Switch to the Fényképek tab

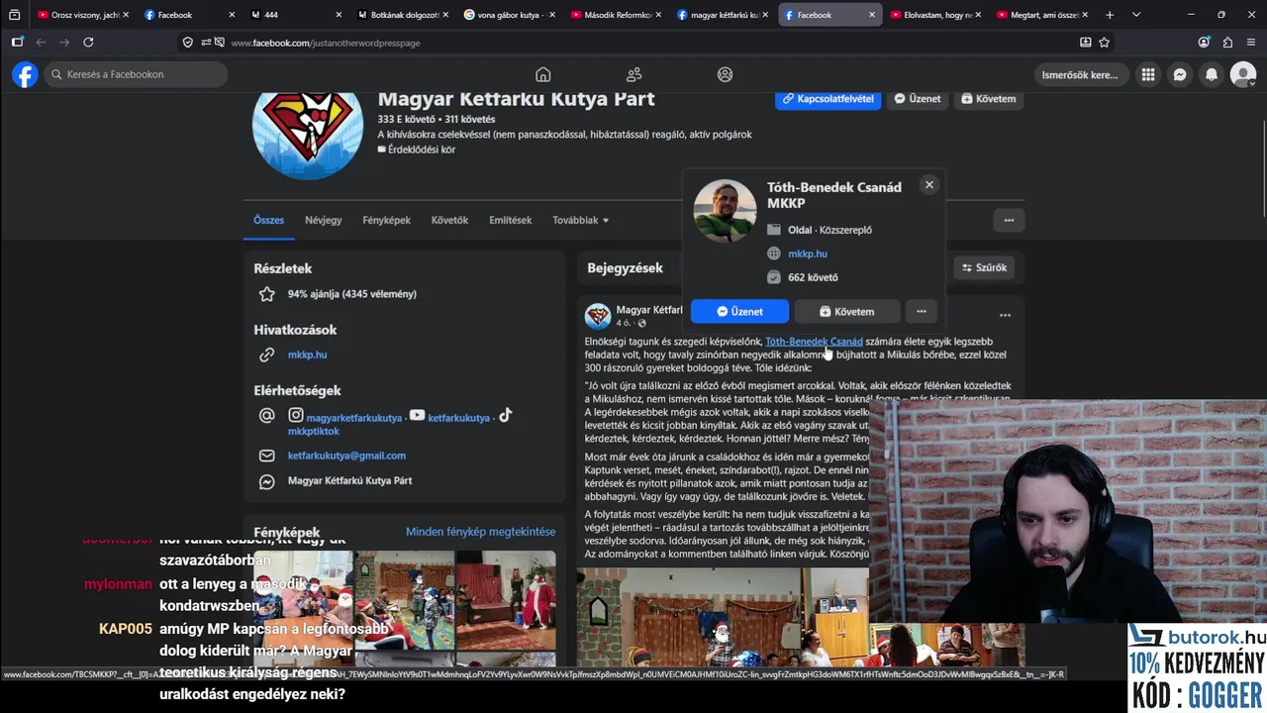pyautogui.click(x=386, y=220)
